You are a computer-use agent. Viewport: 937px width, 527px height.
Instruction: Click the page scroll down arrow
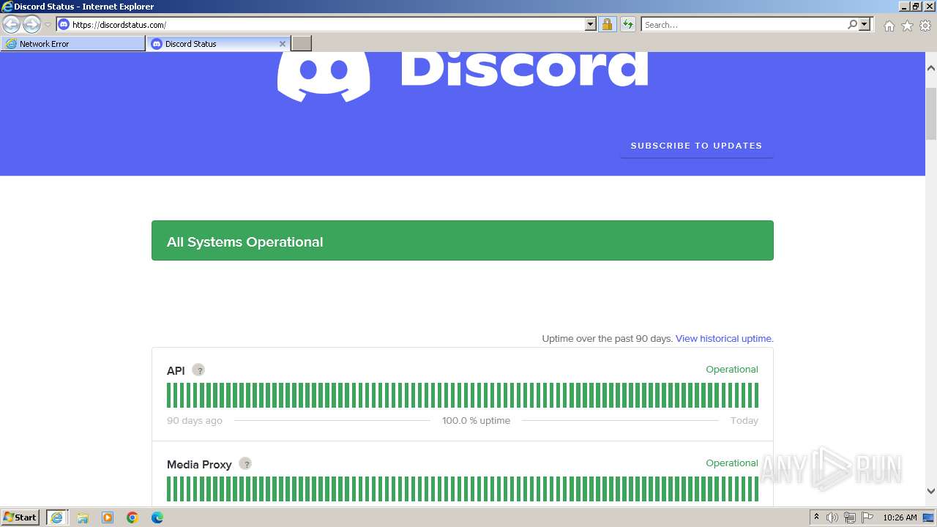pos(931,491)
